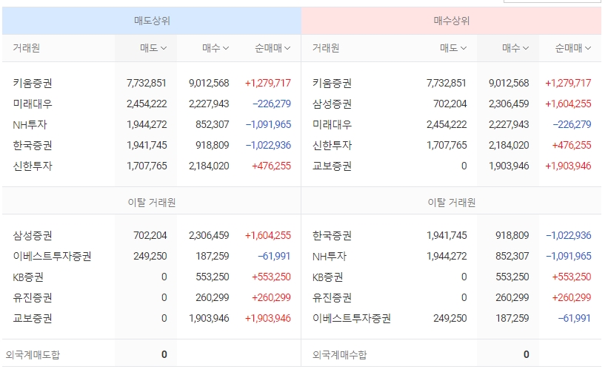Click the 외국계매도합 label
Screen dimensions: 608x372
point(33,354)
